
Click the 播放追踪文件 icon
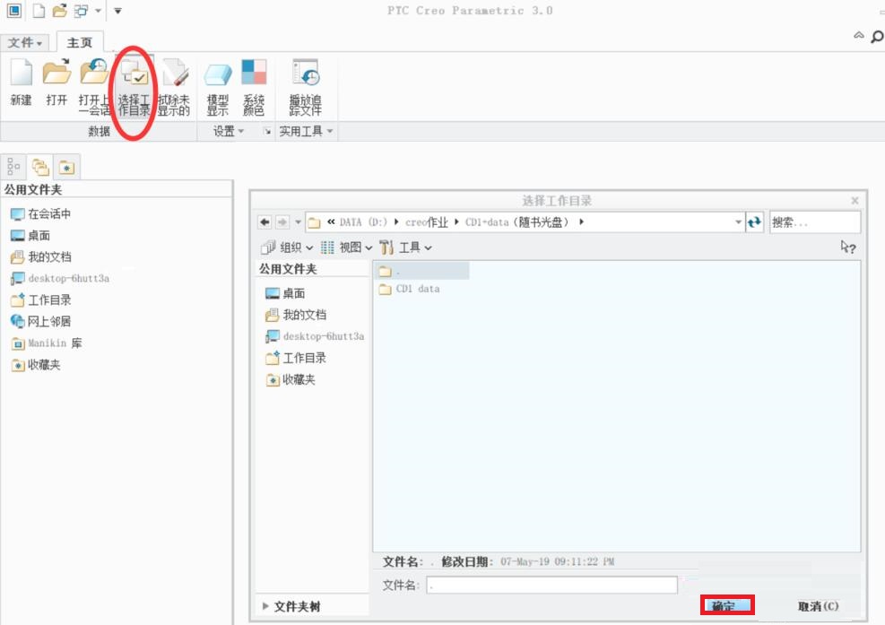305,75
